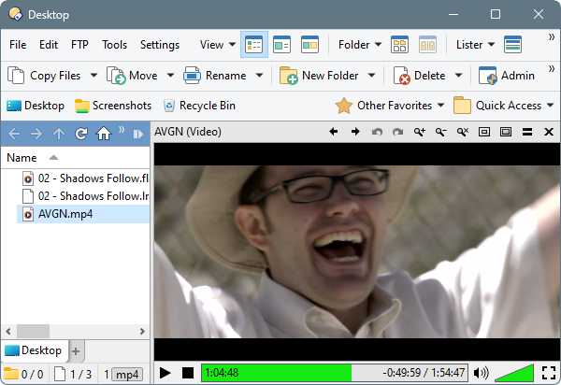Close the AVGN viewer pane
This screenshot has width=561, height=385.
click(x=549, y=132)
